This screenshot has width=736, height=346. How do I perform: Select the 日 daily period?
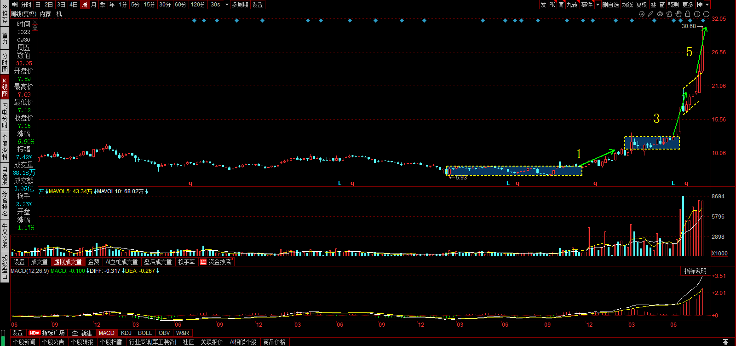pyautogui.click(x=38, y=5)
